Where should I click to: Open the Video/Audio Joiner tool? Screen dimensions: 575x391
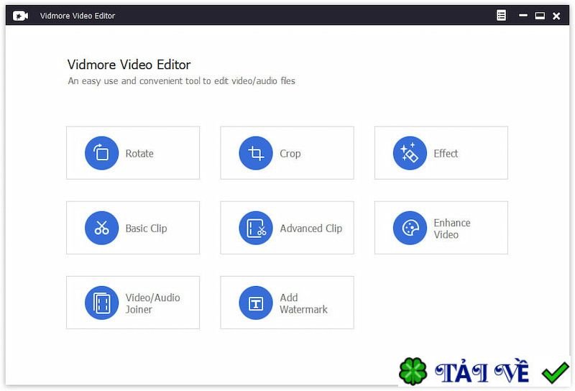coord(133,303)
